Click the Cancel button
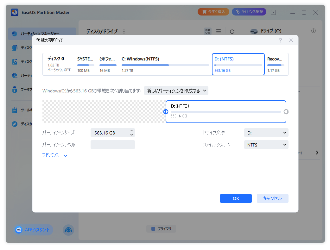The image size is (330, 250). click(273, 198)
